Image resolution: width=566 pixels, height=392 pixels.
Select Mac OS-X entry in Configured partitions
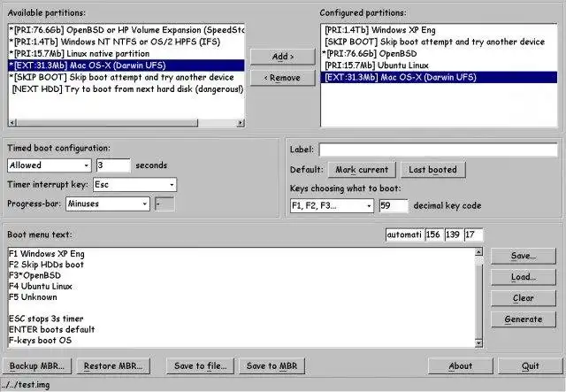pyautogui.click(x=439, y=77)
